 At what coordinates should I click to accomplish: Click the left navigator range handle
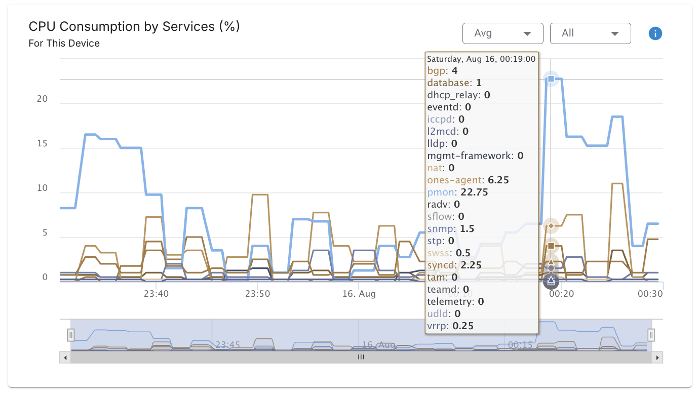(x=71, y=335)
